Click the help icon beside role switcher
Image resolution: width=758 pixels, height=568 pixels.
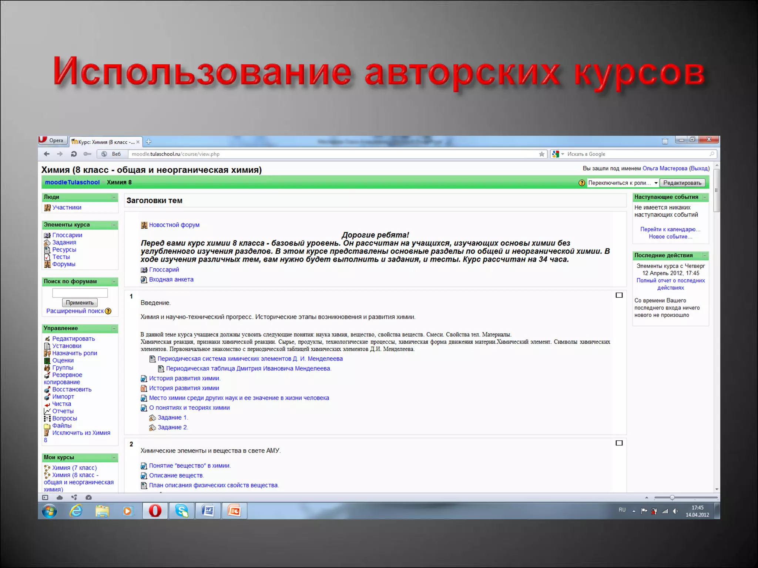pyautogui.click(x=582, y=183)
